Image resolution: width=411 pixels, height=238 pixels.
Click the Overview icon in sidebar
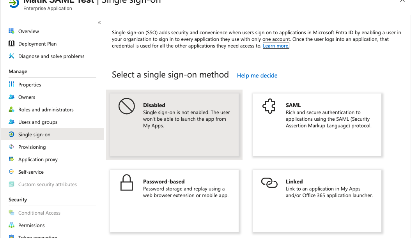tap(12, 31)
